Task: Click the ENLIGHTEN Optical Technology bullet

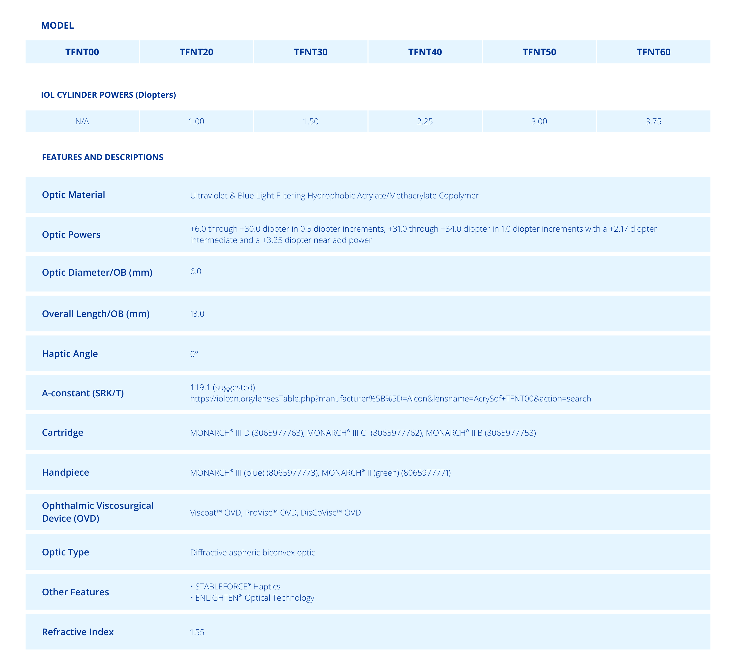Action: (252, 598)
